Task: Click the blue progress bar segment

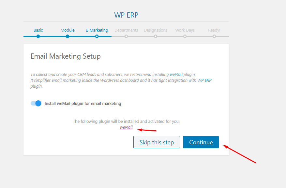Action: click(52, 36)
